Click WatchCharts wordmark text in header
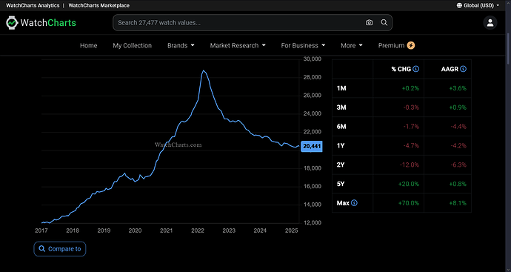The image size is (511, 272). (x=48, y=23)
